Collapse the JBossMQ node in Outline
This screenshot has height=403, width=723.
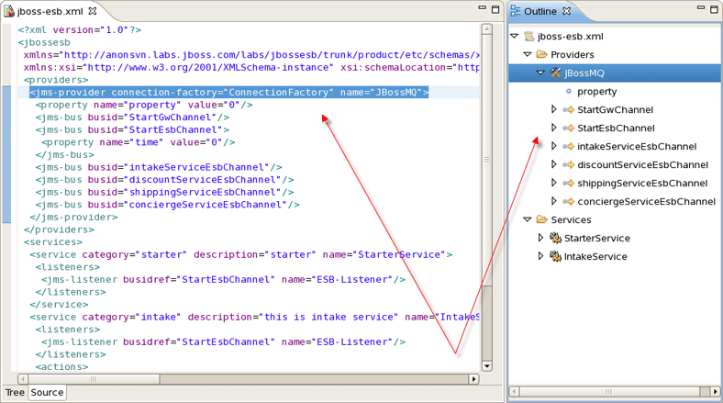pyautogui.click(x=540, y=73)
